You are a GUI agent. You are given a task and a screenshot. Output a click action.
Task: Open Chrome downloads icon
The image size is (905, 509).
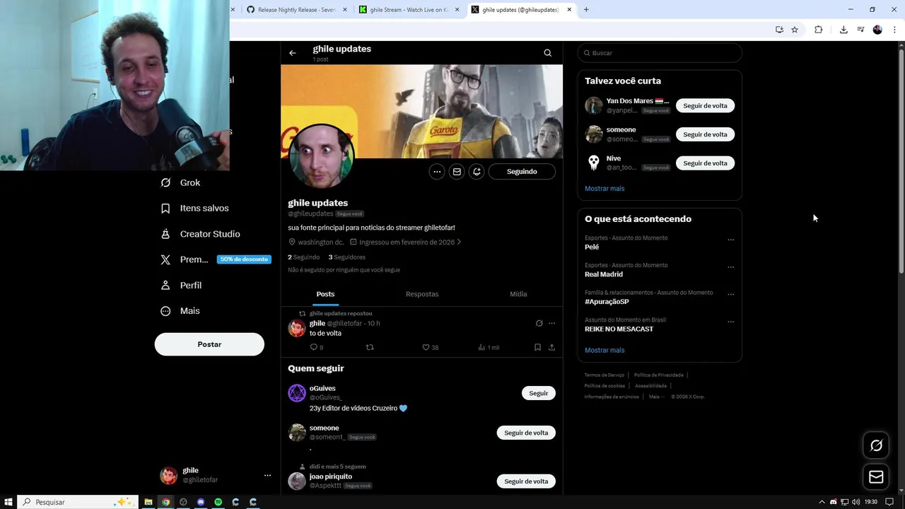point(843,30)
